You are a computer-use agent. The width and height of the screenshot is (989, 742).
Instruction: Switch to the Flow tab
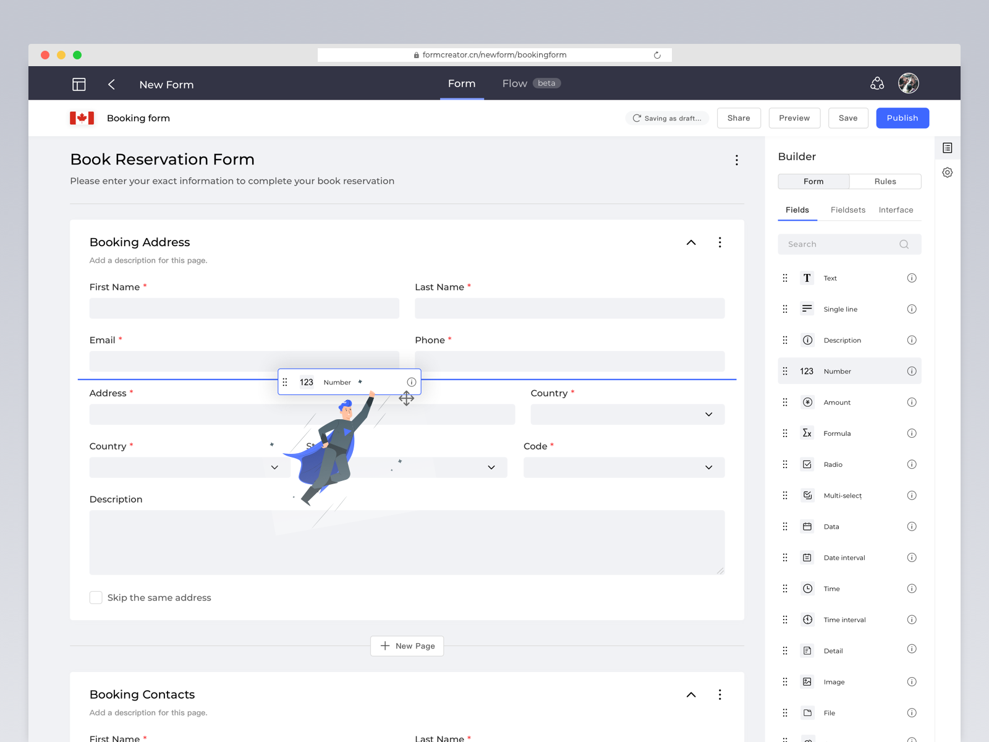[x=514, y=83]
